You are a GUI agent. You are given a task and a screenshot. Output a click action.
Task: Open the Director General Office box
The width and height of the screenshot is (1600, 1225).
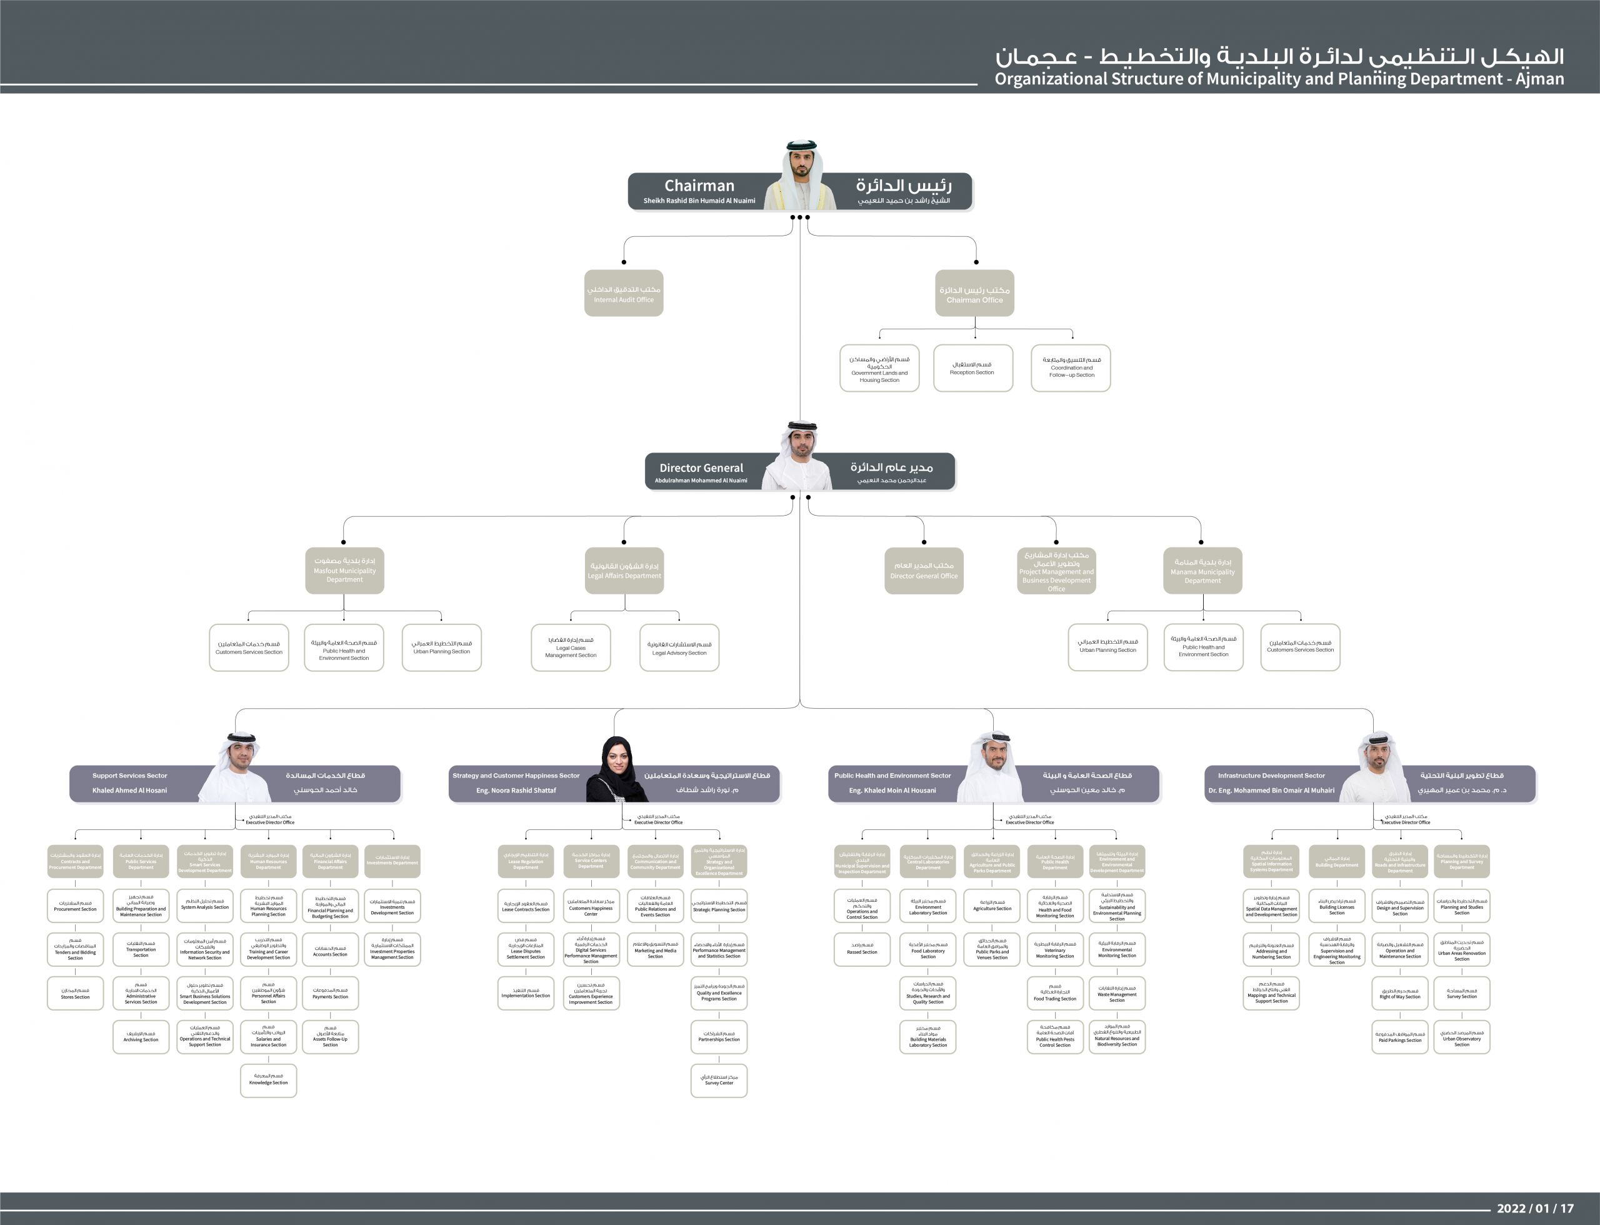(x=924, y=570)
